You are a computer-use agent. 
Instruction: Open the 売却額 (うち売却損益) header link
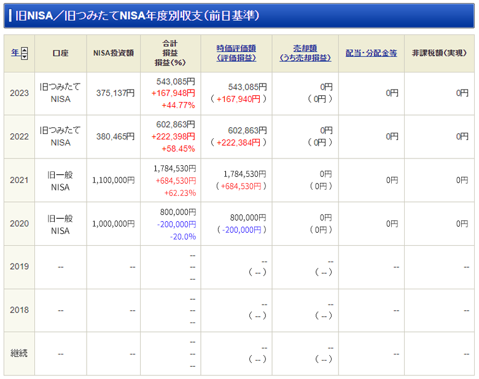pos(305,53)
